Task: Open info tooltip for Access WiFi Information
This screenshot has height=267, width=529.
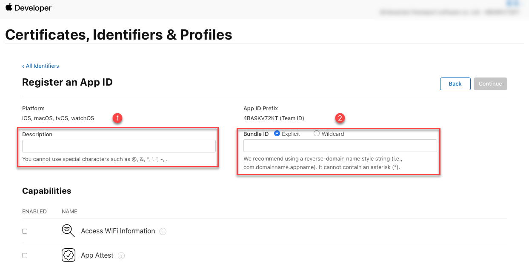Action: click(163, 231)
